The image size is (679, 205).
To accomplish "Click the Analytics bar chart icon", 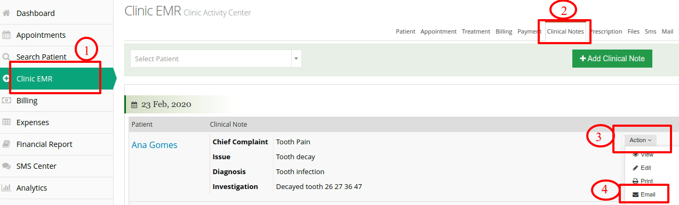I will point(6,188).
